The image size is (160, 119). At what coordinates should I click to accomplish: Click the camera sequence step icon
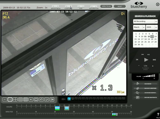[x=31, y=100]
